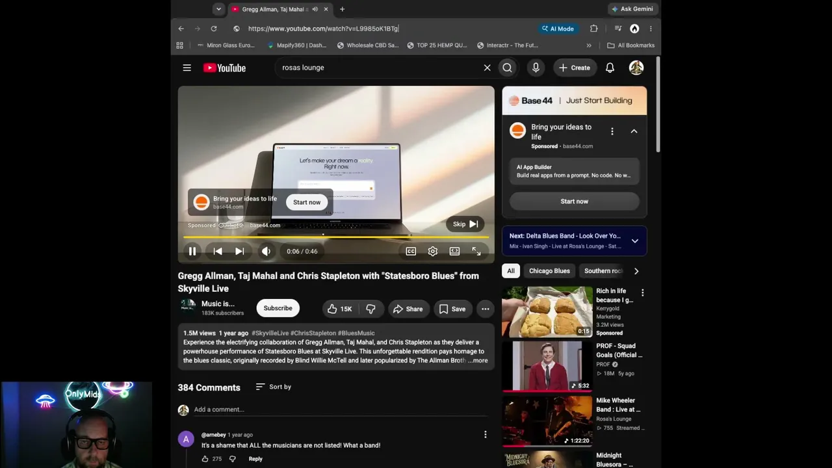The image size is (832, 468).
Task: Expand video description with '...more'
Action: (x=478, y=361)
